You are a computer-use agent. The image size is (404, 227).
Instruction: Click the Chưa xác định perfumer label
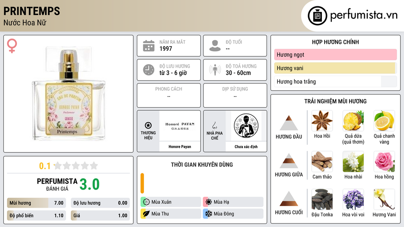(246, 147)
